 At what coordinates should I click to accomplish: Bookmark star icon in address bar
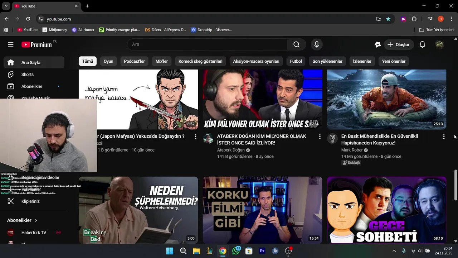388,19
